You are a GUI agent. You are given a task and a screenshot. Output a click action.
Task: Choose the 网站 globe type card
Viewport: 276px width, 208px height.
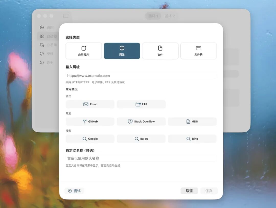pyautogui.click(x=122, y=51)
